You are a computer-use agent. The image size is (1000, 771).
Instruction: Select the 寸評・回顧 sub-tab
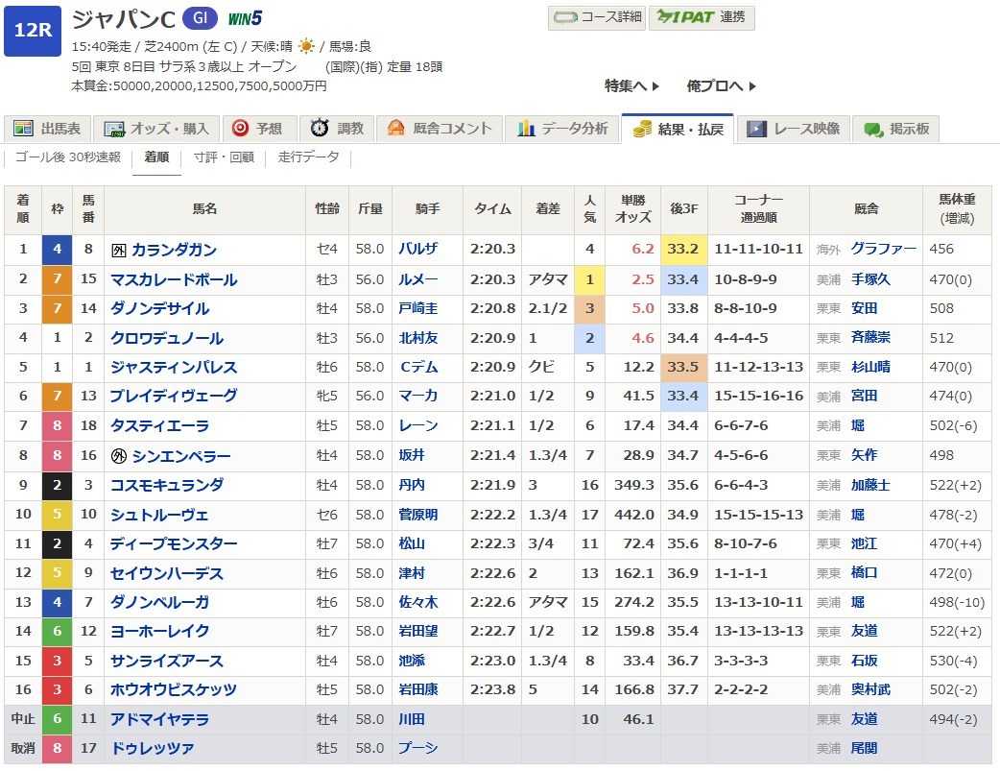click(223, 157)
